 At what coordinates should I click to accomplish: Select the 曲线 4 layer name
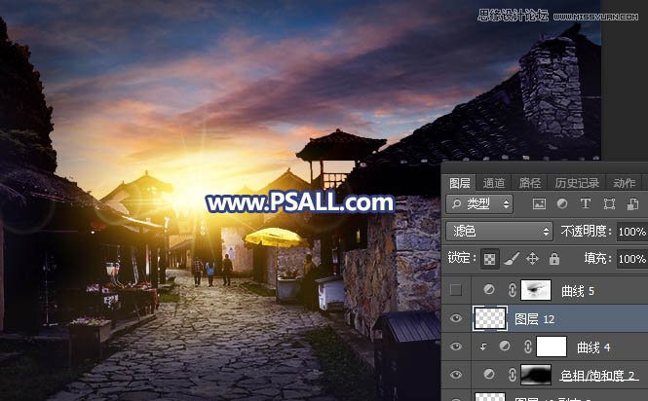tap(593, 347)
